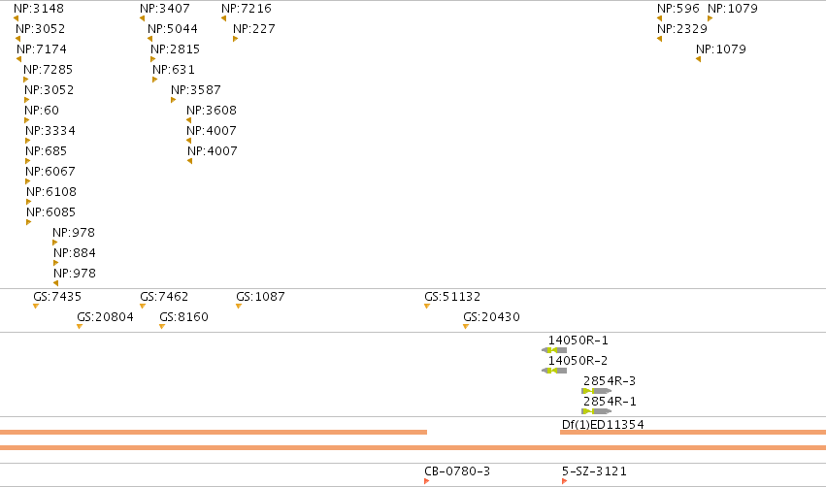
Task: Click the arrow marker under NP:6085
Action: [x=29, y=223]
